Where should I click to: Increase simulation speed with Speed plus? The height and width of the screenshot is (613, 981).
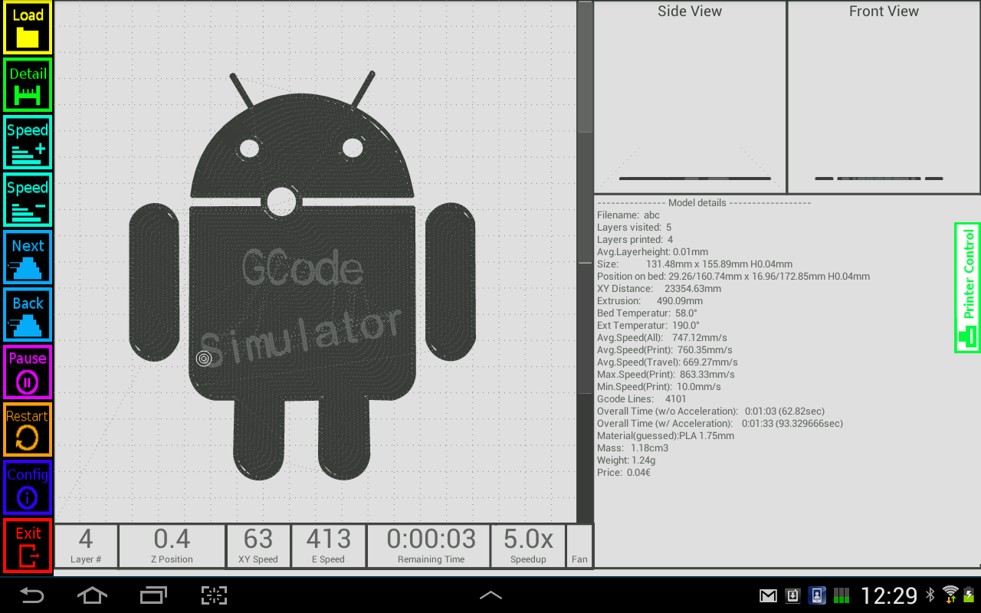coord(28,143)
